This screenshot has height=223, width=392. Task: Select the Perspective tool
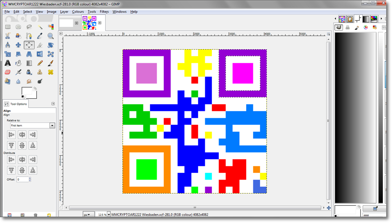click(29, 54)
